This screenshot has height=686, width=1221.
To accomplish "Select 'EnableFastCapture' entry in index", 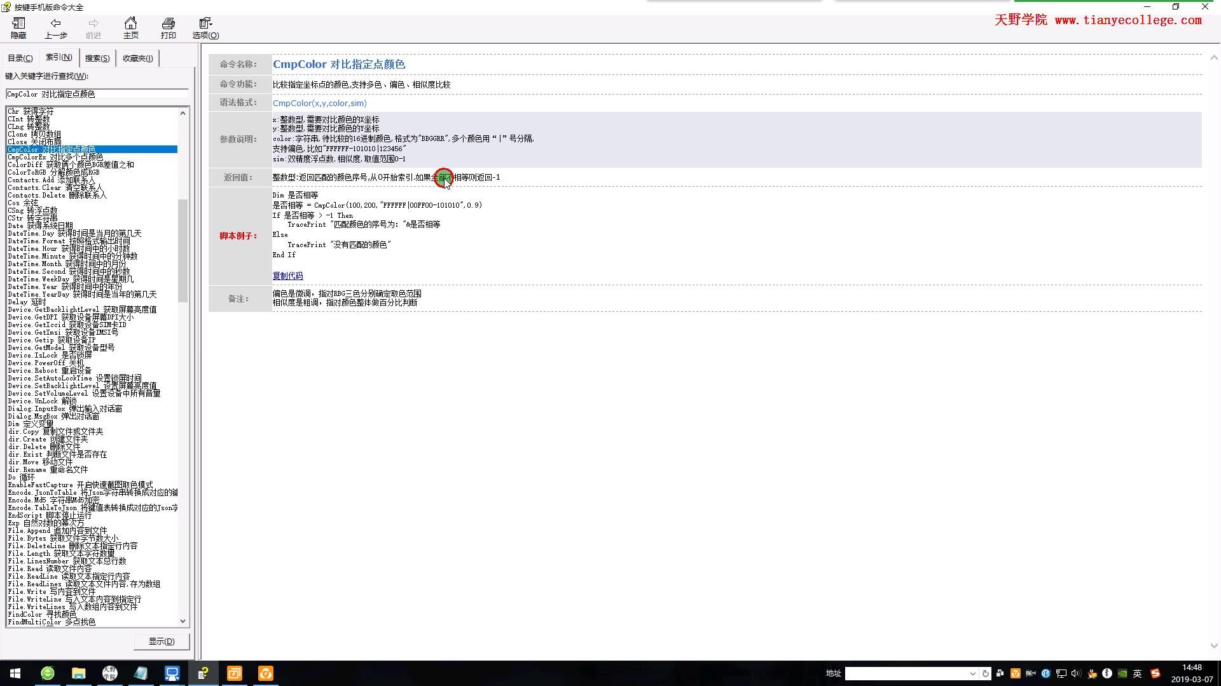I will (80, 485).
